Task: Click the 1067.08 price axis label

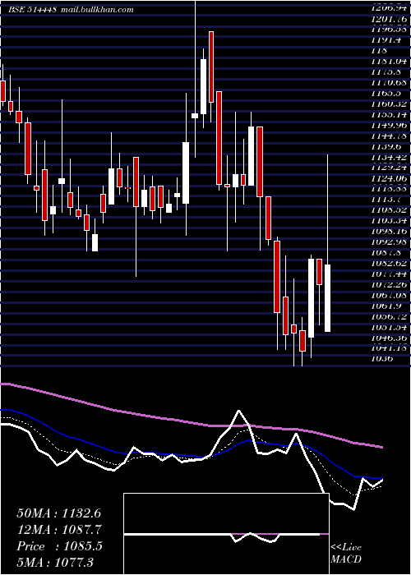Action: tap(389, 296)
